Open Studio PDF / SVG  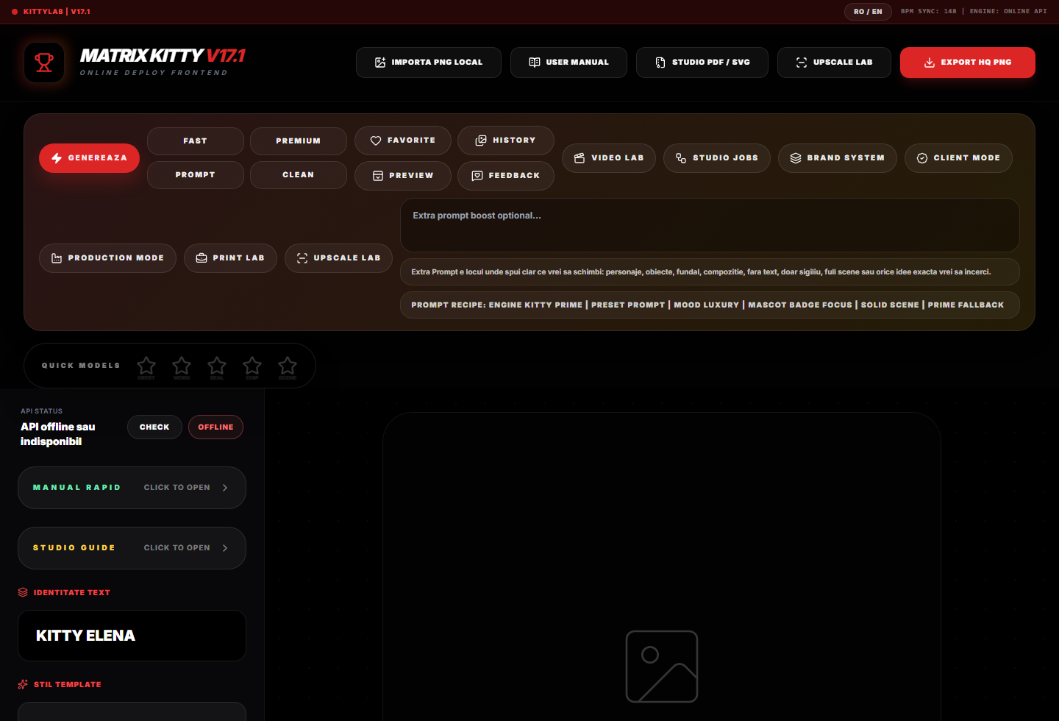pos(702,63)
